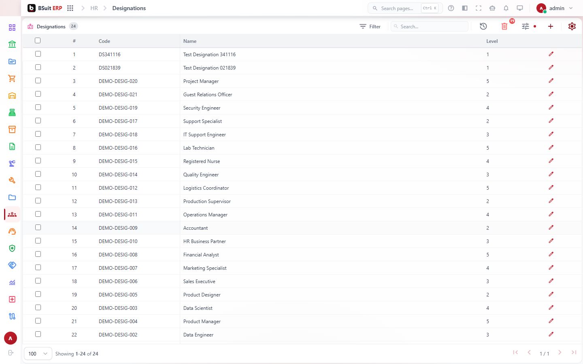The height and width of the screenshot is (364, 583).
Task: Expand the admin user menu
Action: [555, 8]
